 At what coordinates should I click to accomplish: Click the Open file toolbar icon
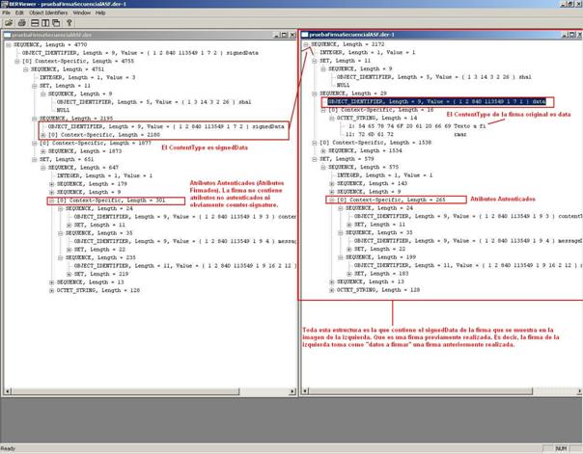point(7,22)
